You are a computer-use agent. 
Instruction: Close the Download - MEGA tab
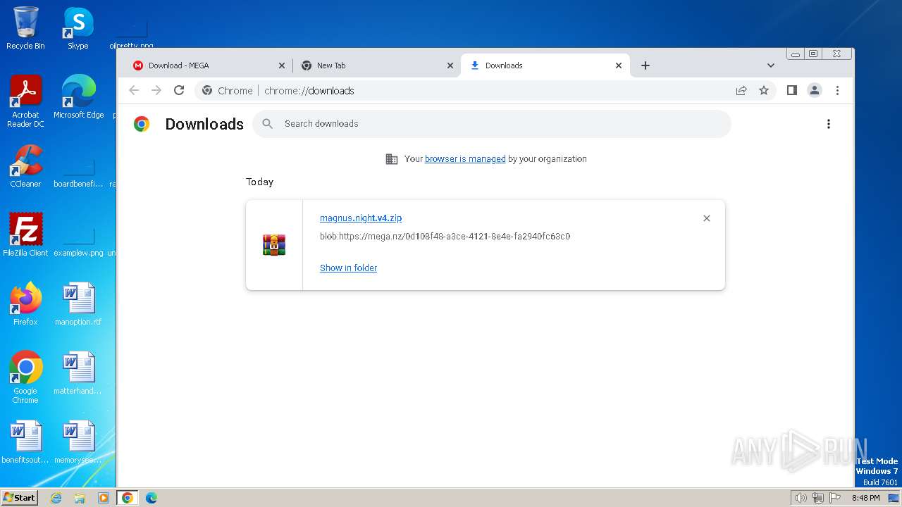point(282,65)
